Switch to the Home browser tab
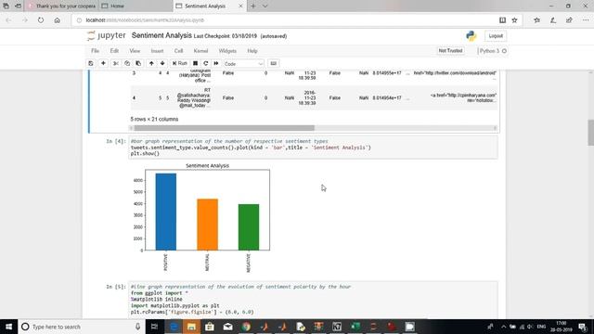594x334 pixels. coord(136,6)
